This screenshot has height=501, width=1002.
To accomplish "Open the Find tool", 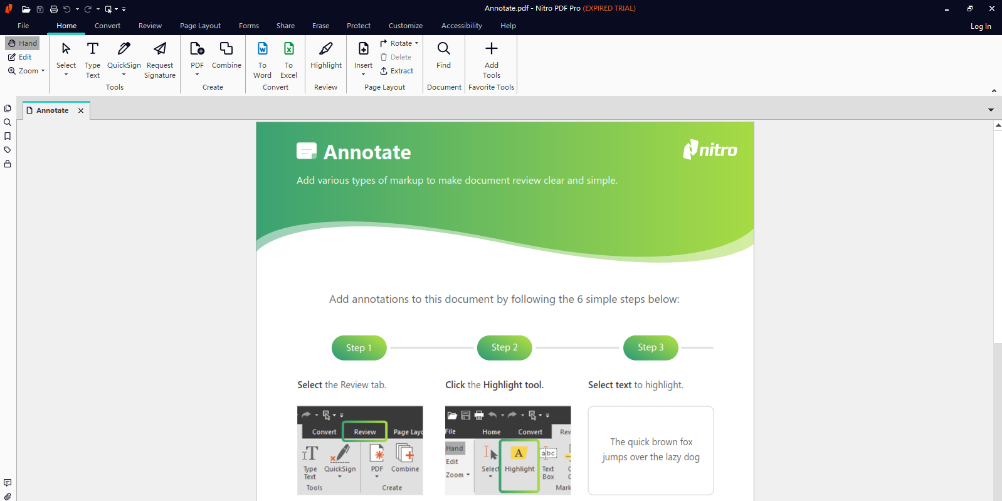I will click(x=443, y=55).
